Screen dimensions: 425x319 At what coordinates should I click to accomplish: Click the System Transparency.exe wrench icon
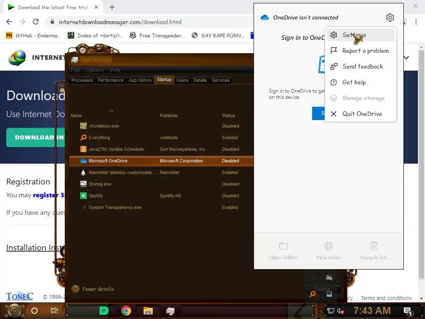(83, 207)
